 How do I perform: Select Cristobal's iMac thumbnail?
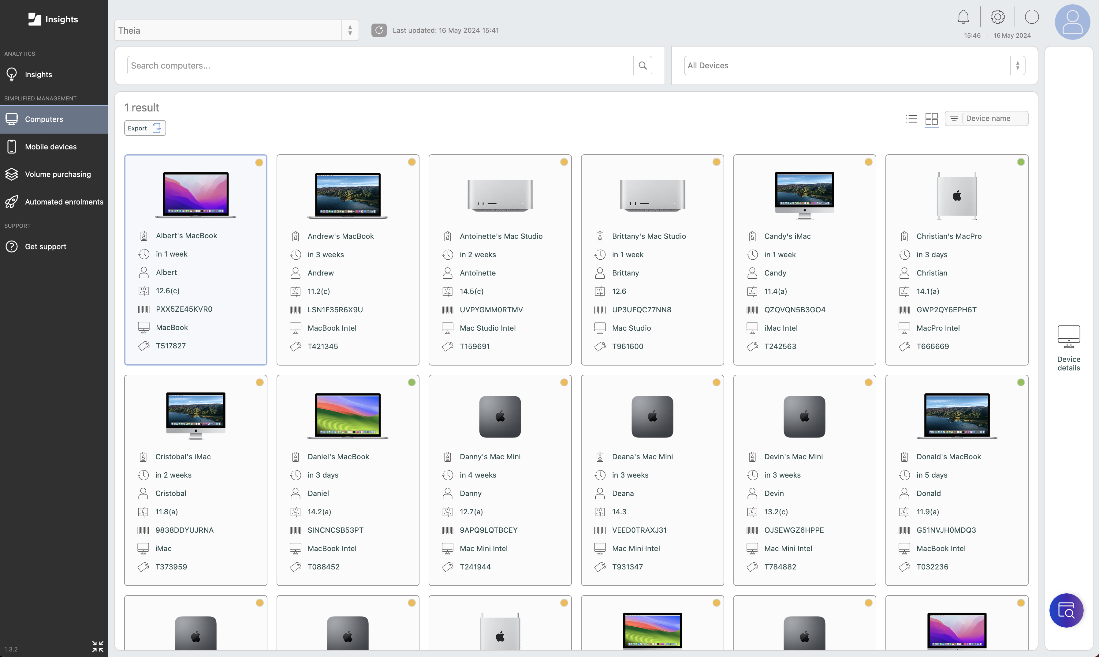coord(196,416)
